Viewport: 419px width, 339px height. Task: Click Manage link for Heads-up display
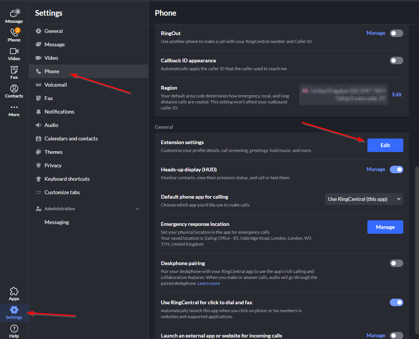376,169
